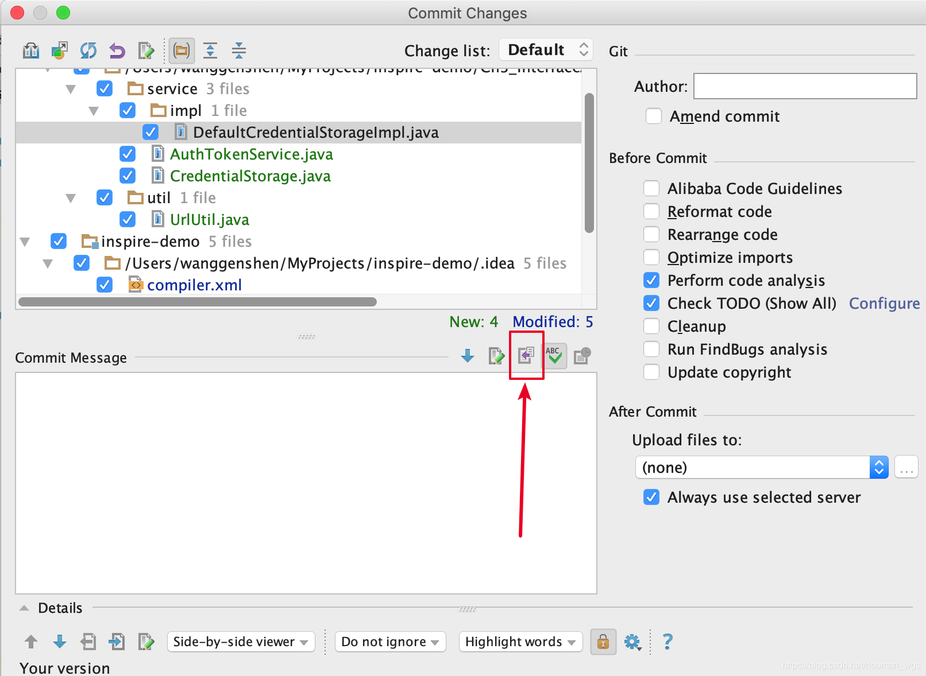The height and width of the screenshot is (676, 926).
Task: Collapse the service folder node
Action: pyautogui.click(x=71, y=89)
